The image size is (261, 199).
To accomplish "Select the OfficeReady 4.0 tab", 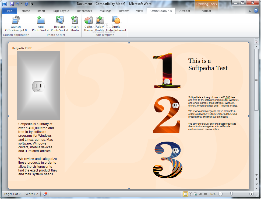I will 161,11.
